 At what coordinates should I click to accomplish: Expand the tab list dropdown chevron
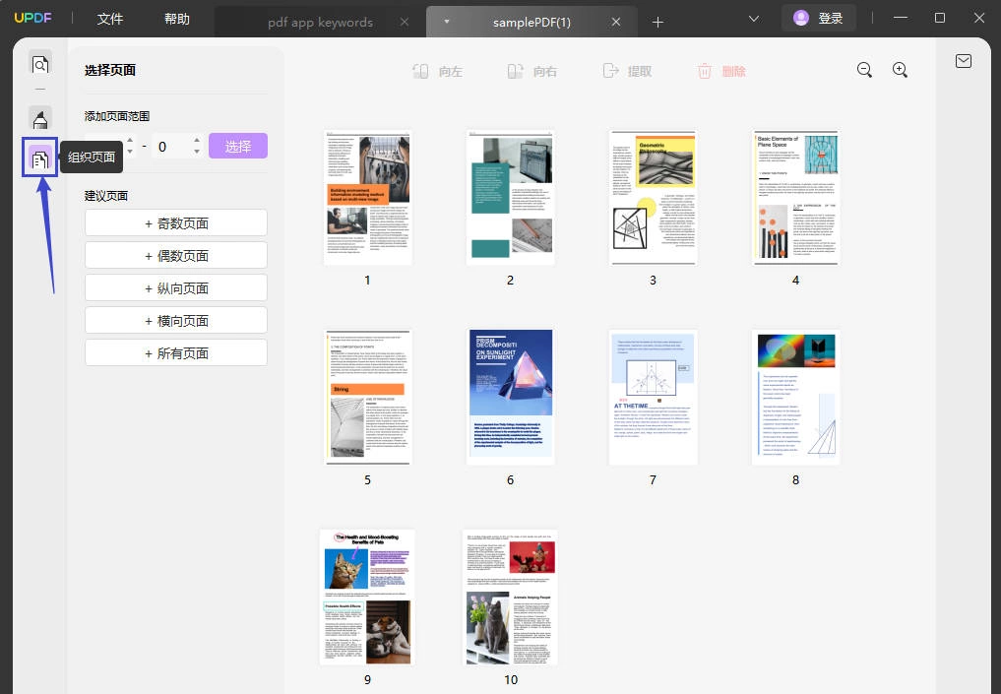pos(754,19)
